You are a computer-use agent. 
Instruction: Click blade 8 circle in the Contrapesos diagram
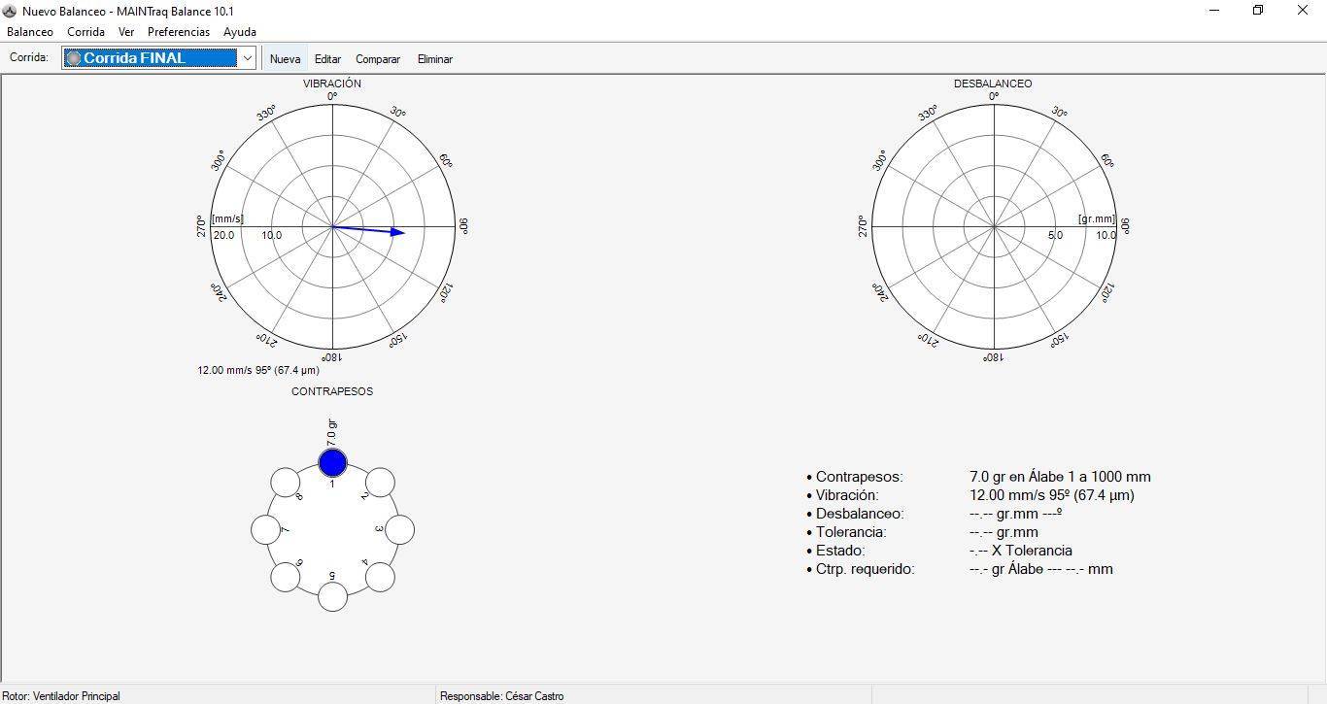click(x=285, y=482)
